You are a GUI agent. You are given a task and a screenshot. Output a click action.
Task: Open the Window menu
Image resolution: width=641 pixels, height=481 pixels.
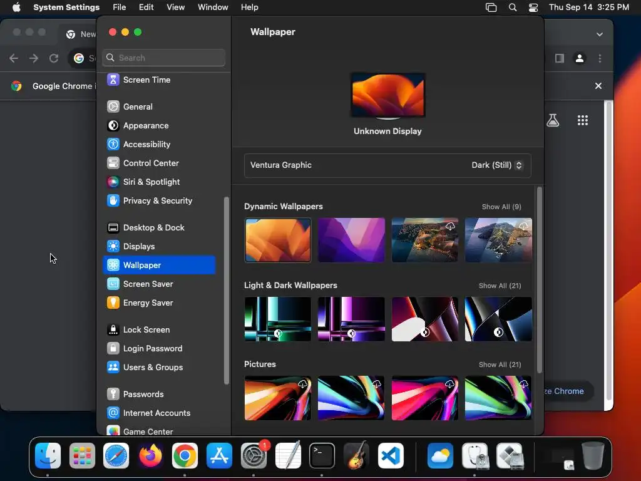[213, 8]
